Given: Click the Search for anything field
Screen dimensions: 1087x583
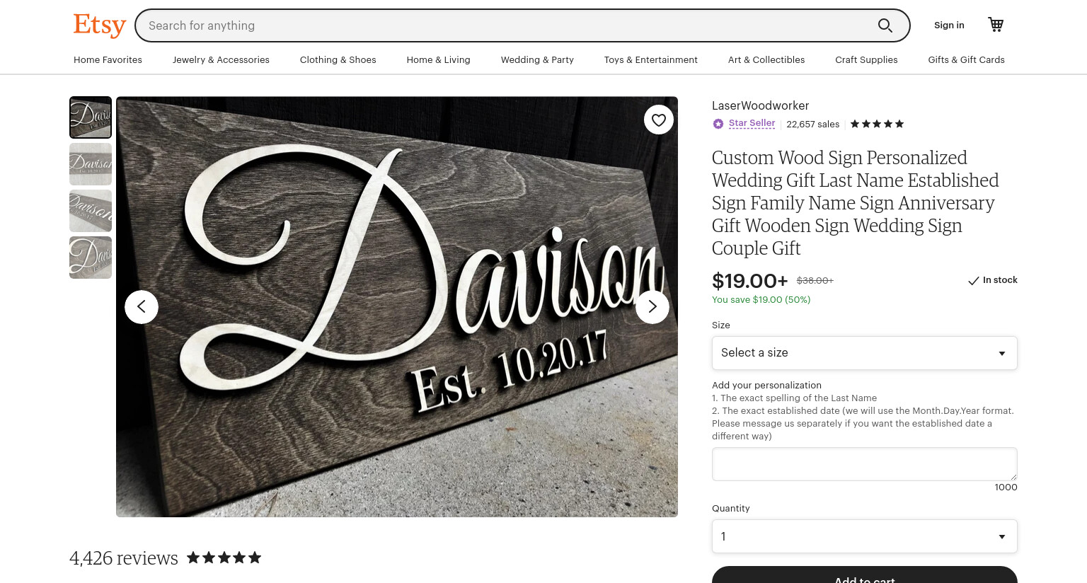Looking at the screenshot, I should 506,25.
